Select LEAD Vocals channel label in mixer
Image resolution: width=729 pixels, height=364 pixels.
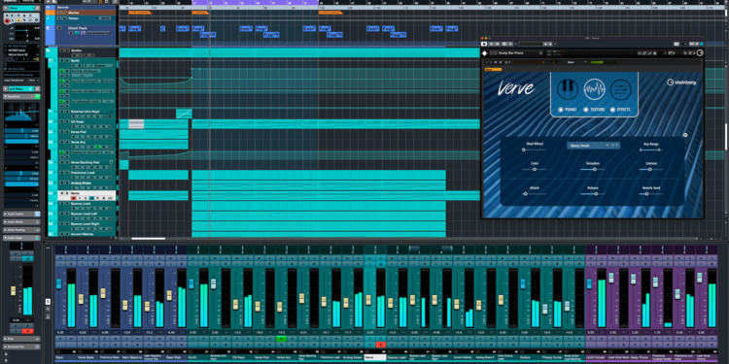596,358
